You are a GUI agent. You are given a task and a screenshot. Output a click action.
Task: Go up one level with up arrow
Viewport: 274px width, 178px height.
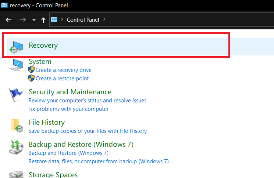43,20
